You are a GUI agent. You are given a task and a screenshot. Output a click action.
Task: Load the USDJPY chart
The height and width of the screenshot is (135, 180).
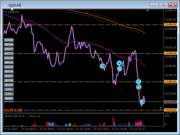coord(9,76)
